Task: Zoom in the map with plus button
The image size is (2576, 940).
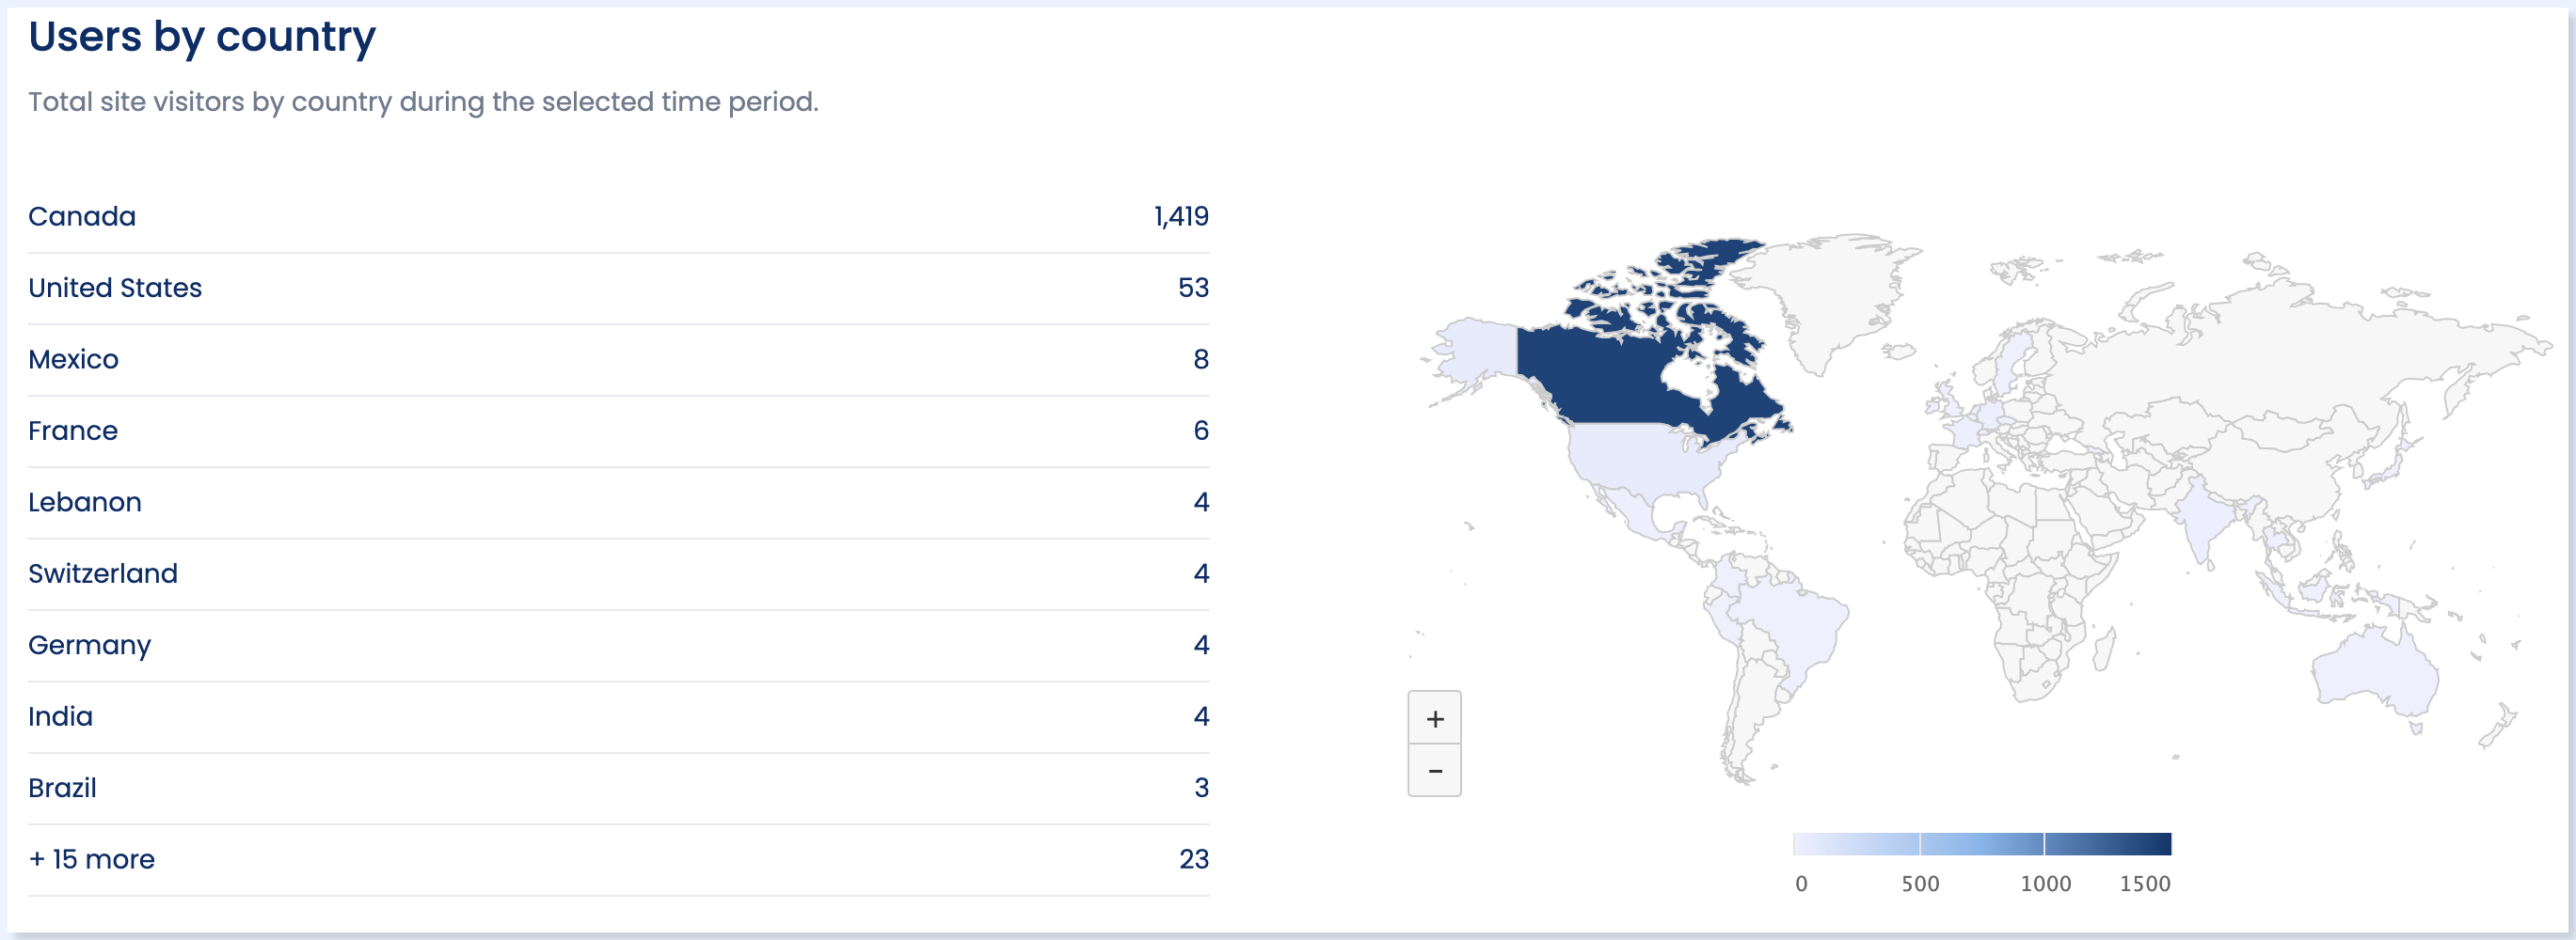Action: coord(1434,718)
